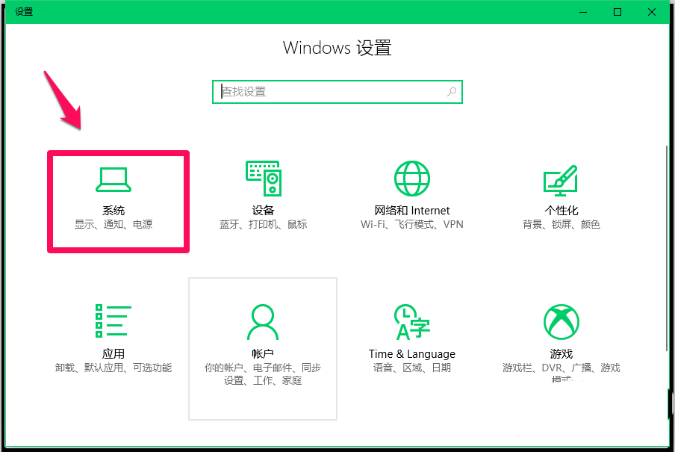Click the 蓝牙、打印机、鼠标 subtitle text
Viewport: 675px width, 452px height.
(x=263, y=223)
